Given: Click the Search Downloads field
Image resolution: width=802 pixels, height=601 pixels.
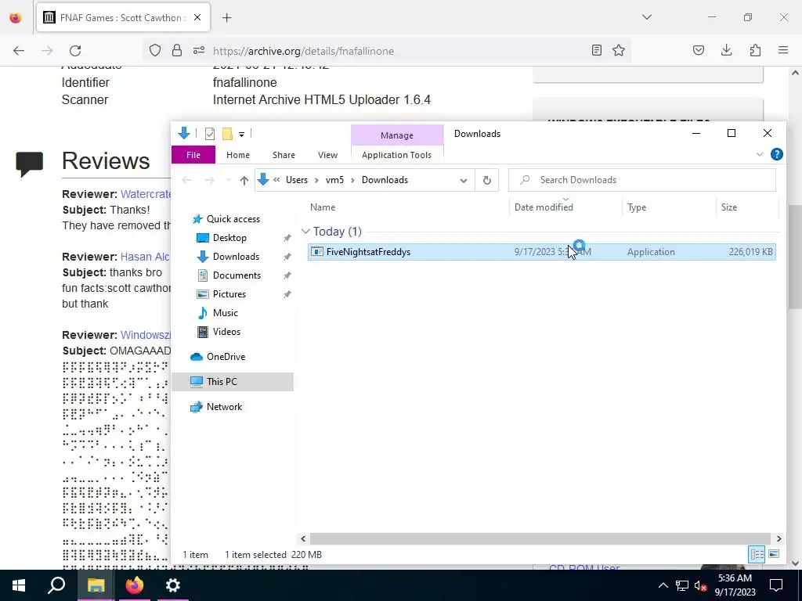Looking at the screenshot, I should (642, 180).
